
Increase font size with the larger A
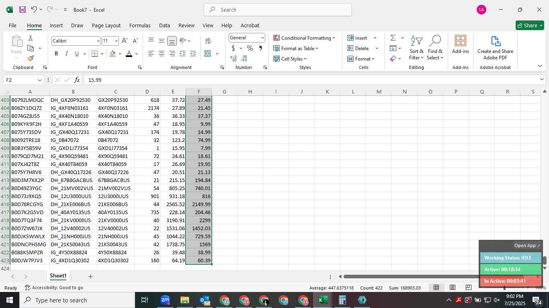125,41
